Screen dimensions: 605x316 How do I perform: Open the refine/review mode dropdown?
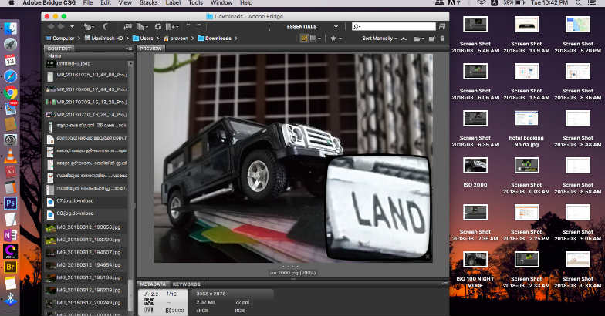point(141,26)
